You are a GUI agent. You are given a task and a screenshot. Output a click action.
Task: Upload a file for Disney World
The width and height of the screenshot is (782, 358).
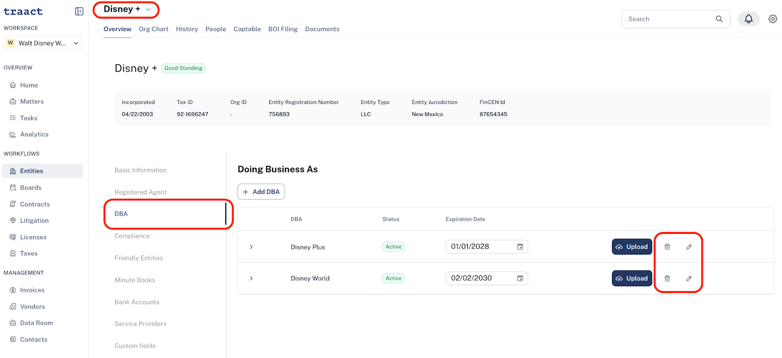click(632, 278)
